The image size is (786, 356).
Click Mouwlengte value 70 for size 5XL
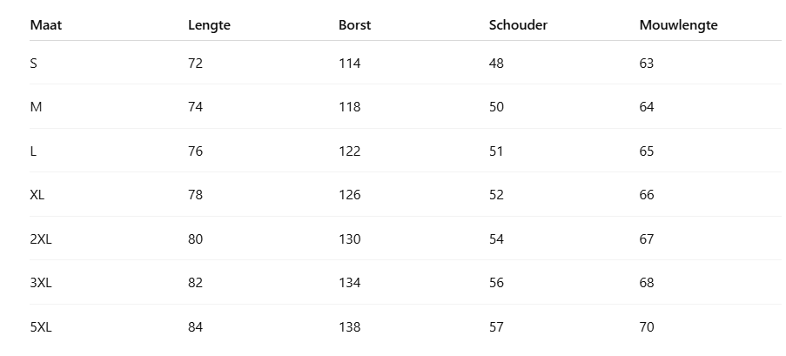coord(646,327)
